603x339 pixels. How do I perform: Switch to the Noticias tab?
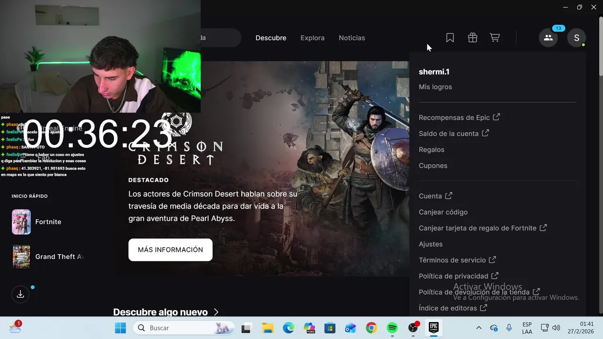click(352, 38)
